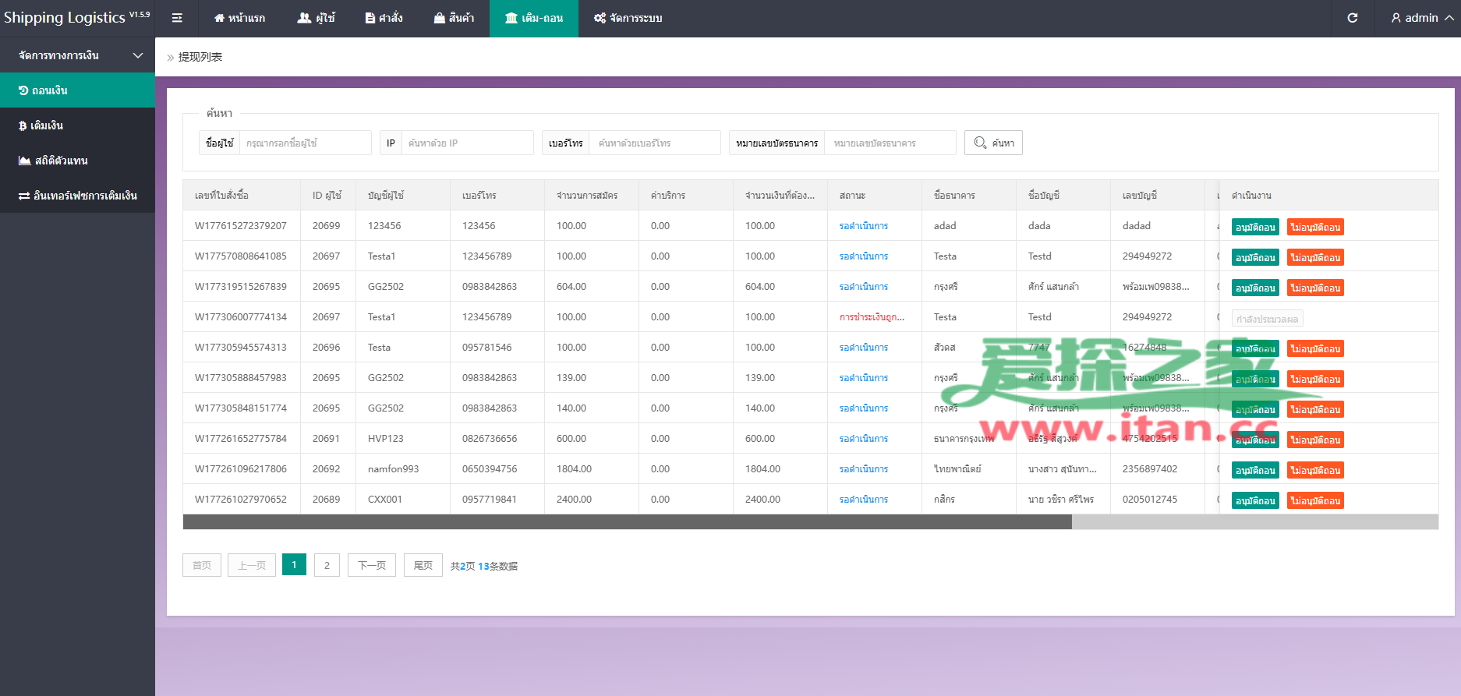Open the ผู้ใช้ users menu

pos(316,18)
